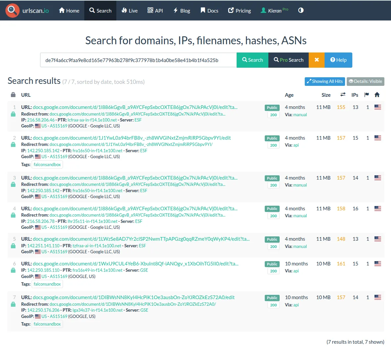Open the Blog page
This screenshot has width=391, height=347.
click(x=182, y=11)
